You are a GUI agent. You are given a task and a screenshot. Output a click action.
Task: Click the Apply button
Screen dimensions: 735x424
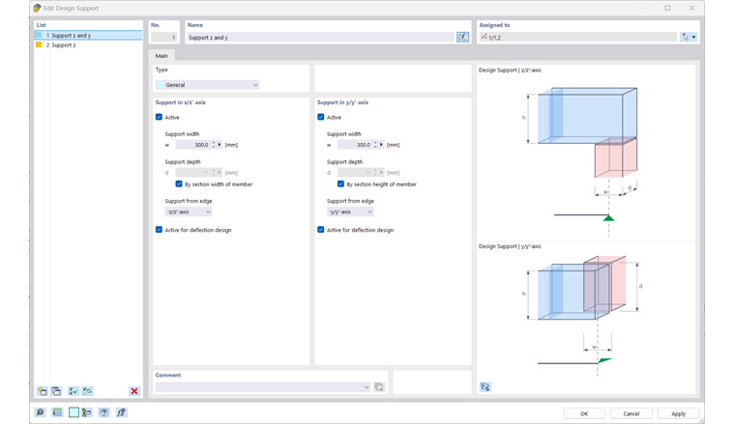[x=678, y=413]
